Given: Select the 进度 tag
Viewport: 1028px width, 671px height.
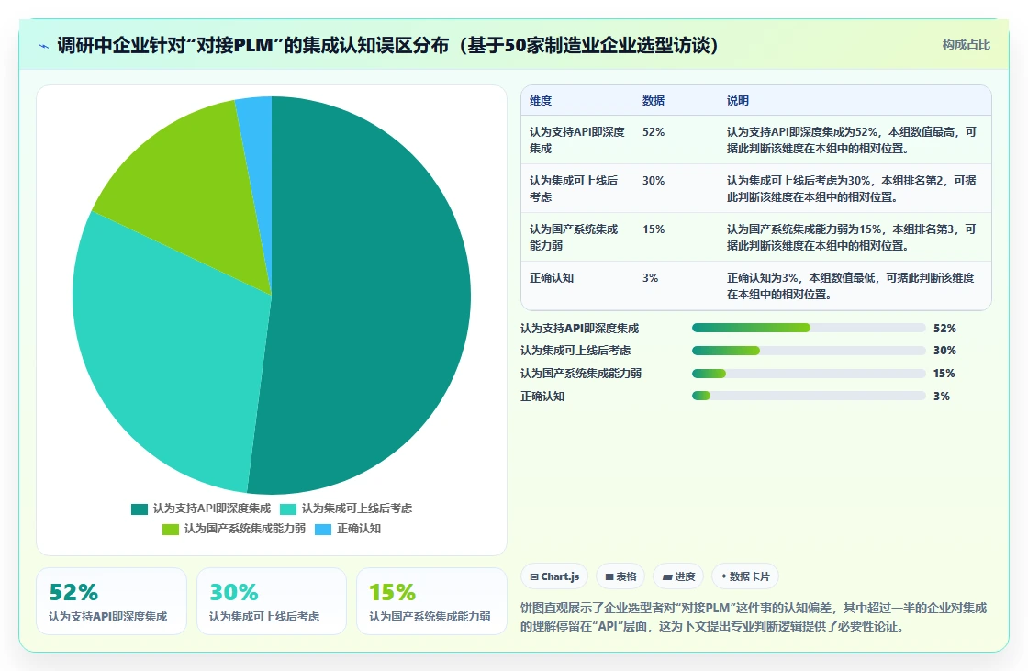Looking at the screenshot, I should click(678, 576).
